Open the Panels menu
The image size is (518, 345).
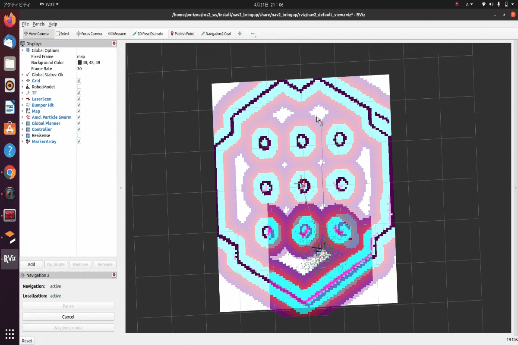(x=38, y=24)
